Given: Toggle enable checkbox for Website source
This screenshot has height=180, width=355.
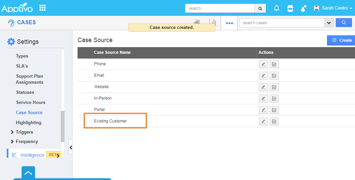Looking at the screenshot, I should tap(274, 87).
